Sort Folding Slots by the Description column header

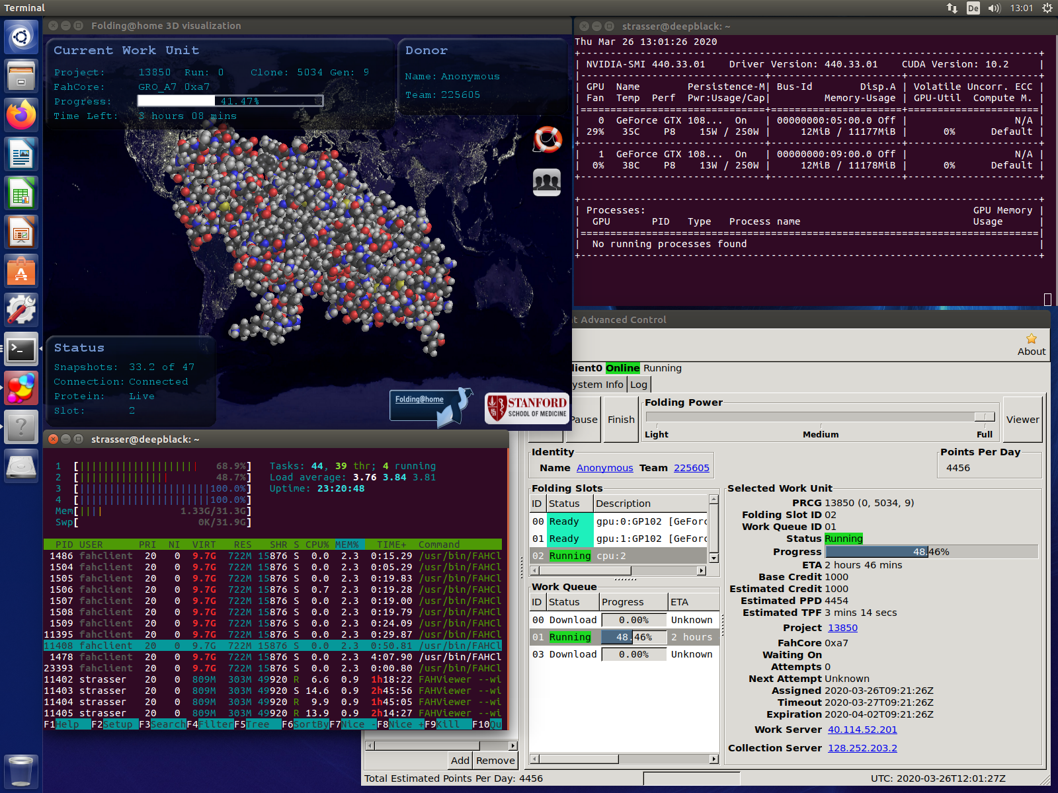click(651, 504)
